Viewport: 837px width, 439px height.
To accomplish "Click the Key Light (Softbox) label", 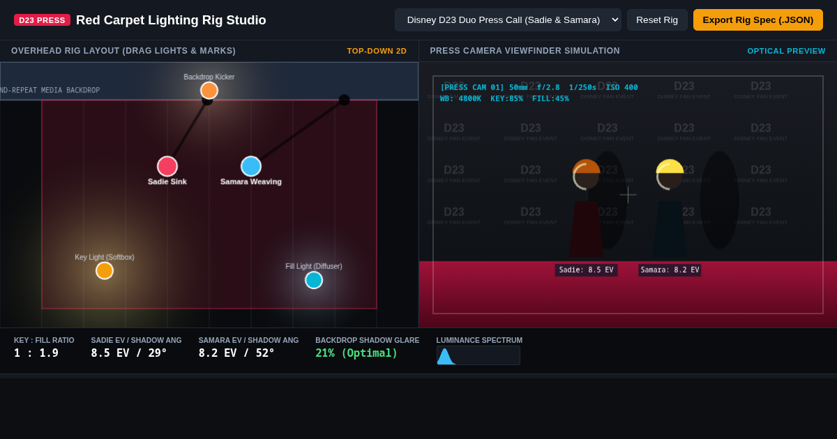I will pyautogui.click(x=105, y=257).
